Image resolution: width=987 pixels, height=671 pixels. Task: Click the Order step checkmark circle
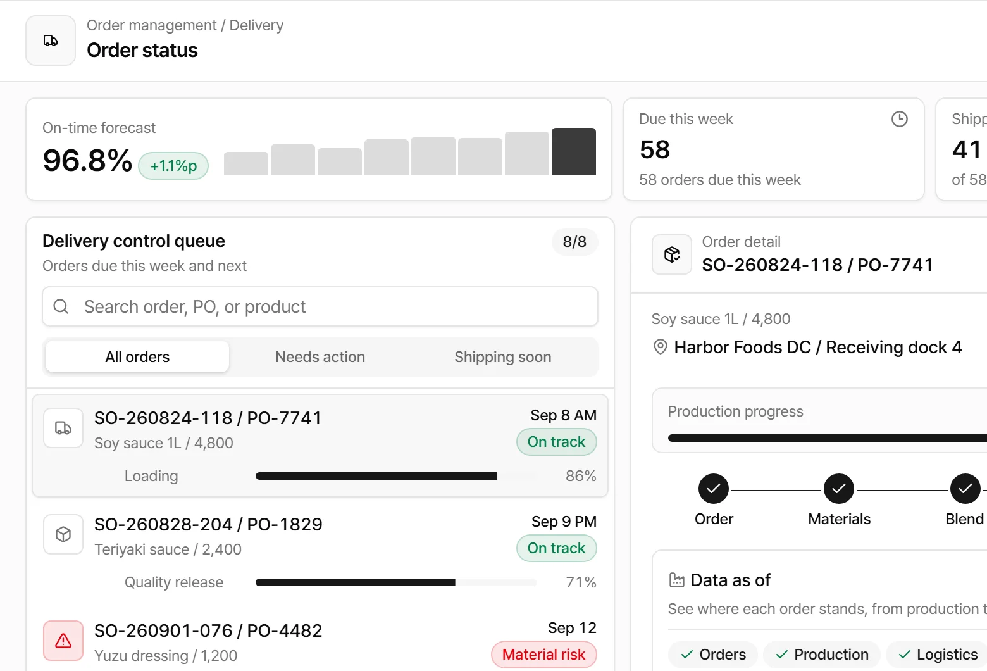tap(714, 489)
